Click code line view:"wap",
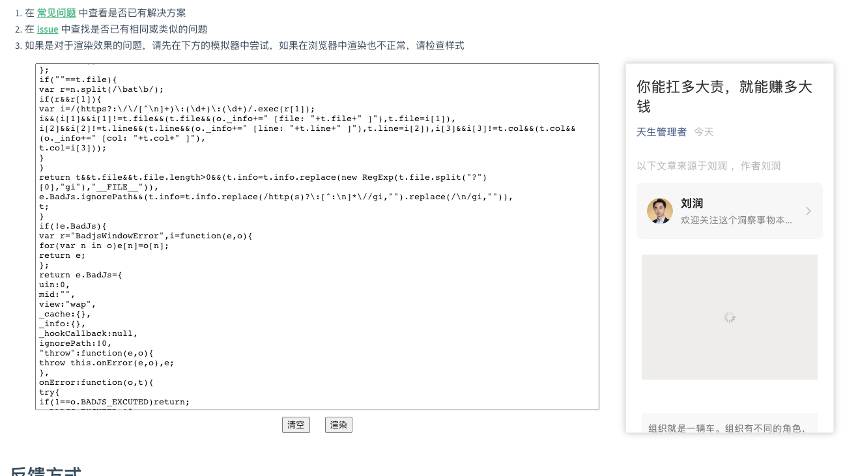Viewport: 858px width, 476px height. click(68, 304)
